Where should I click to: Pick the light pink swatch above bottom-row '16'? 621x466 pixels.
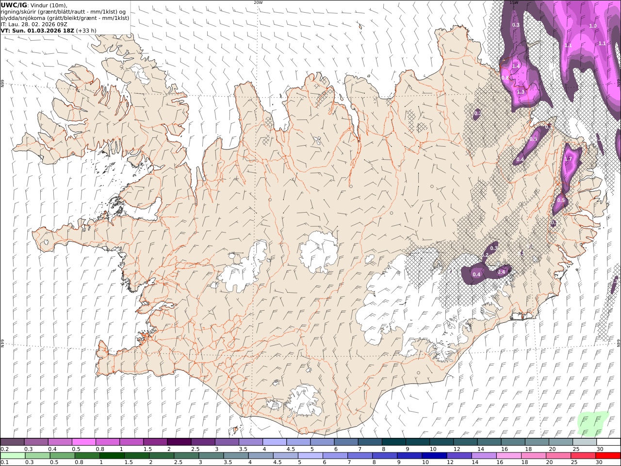click(x=508, y=455)
